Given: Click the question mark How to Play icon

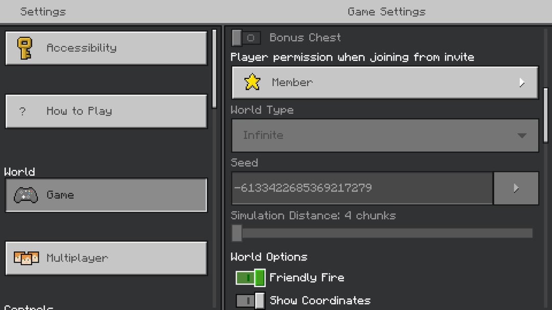Looking at the screenshot, I should pyautogui.click(x=22, y=111).
